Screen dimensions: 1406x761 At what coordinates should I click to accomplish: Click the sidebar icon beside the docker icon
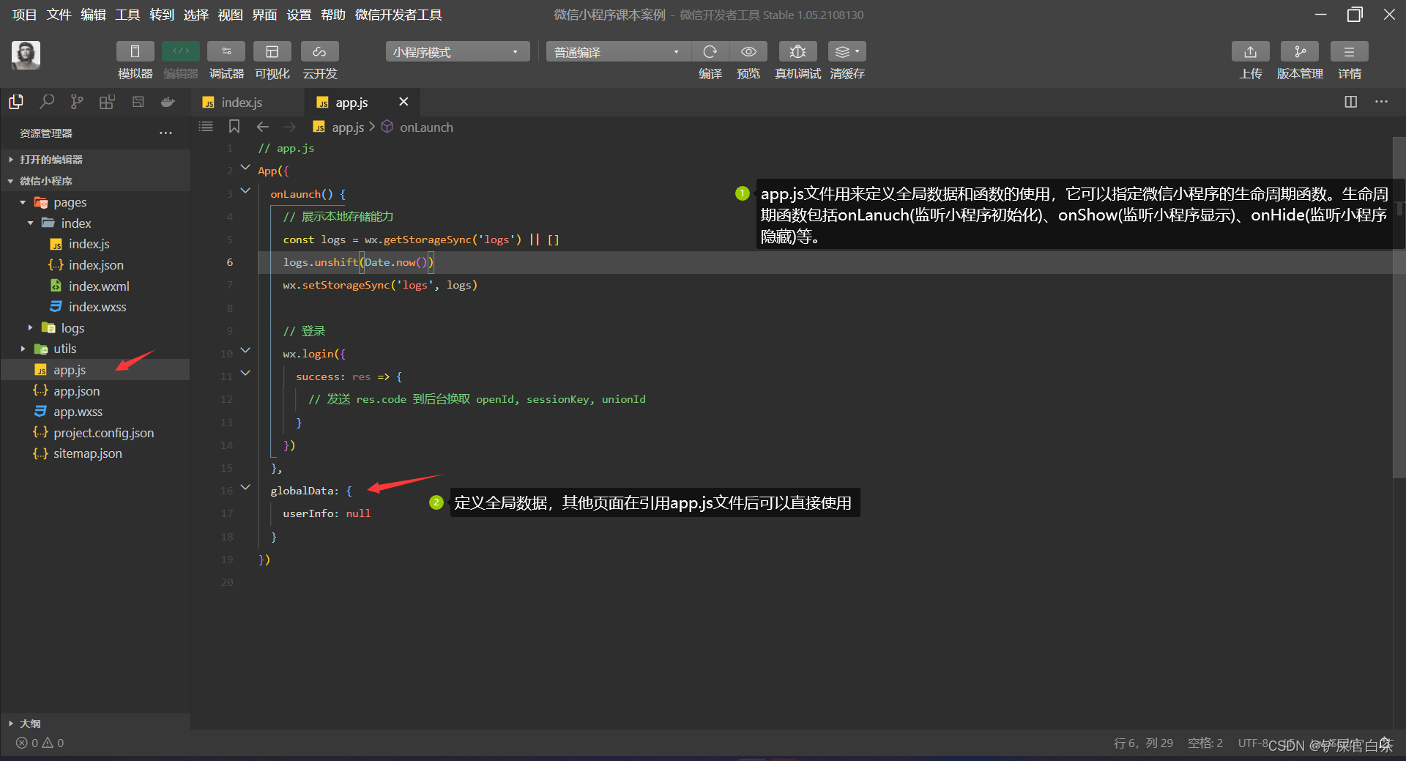click(138, 102)
